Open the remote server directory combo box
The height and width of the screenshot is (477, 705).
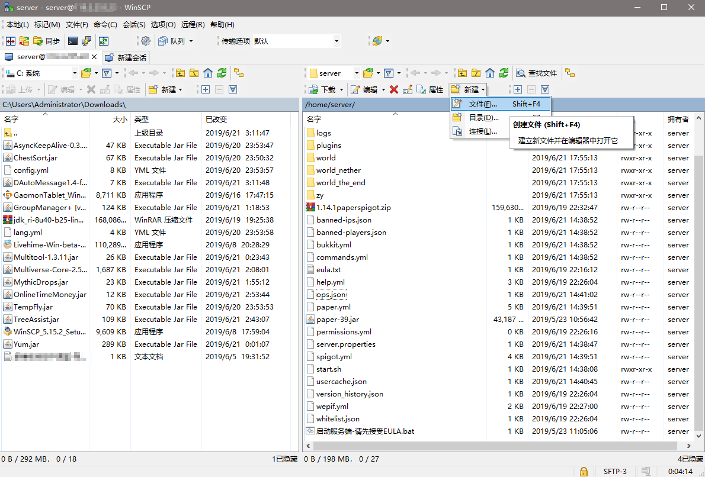coord(334,73)
